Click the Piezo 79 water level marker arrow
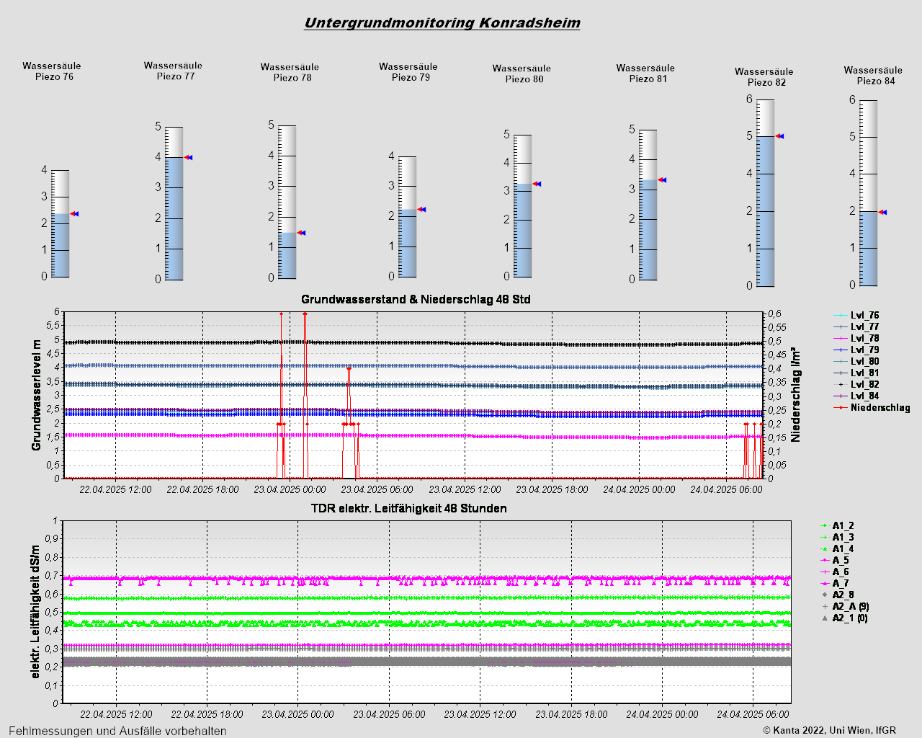Screen dimensions: 922x738 (x=421, y=210)
